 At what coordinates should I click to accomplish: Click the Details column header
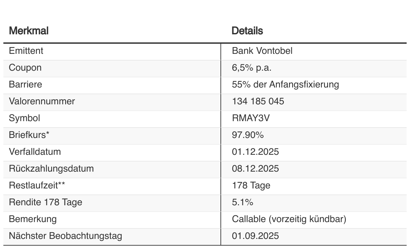coord(247,31)
